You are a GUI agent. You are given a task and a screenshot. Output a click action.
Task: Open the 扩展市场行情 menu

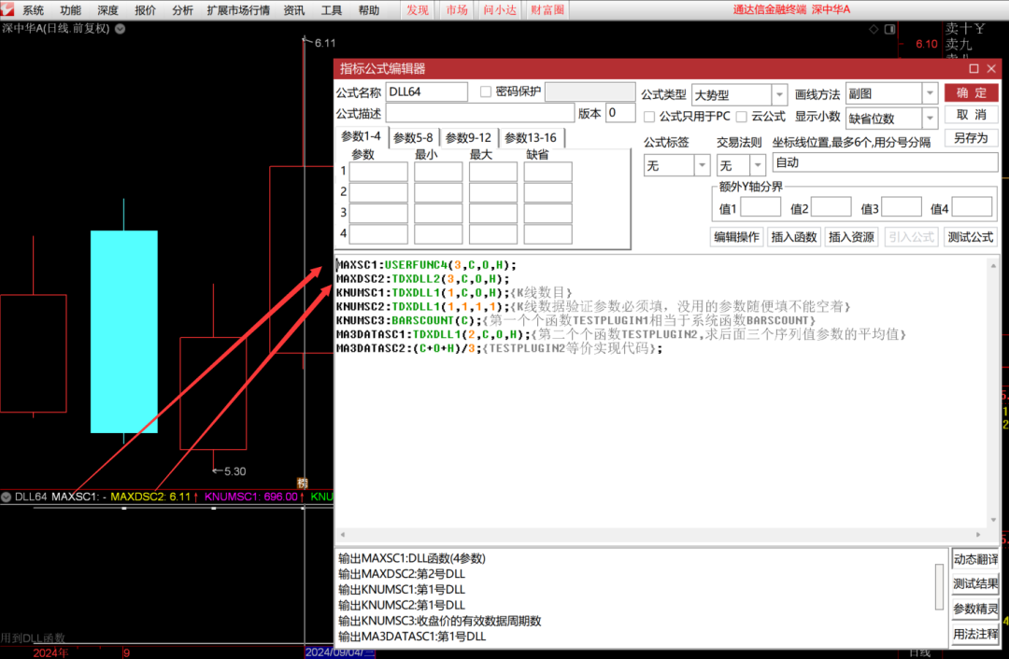pyautogui.click(x=238, y=9)
